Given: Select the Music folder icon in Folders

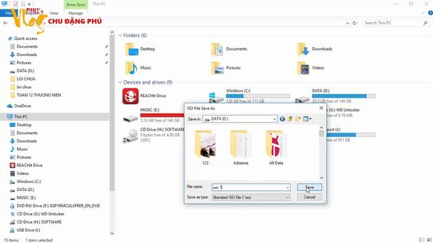Looking at the screenshot, I should [x=131, y=68].
